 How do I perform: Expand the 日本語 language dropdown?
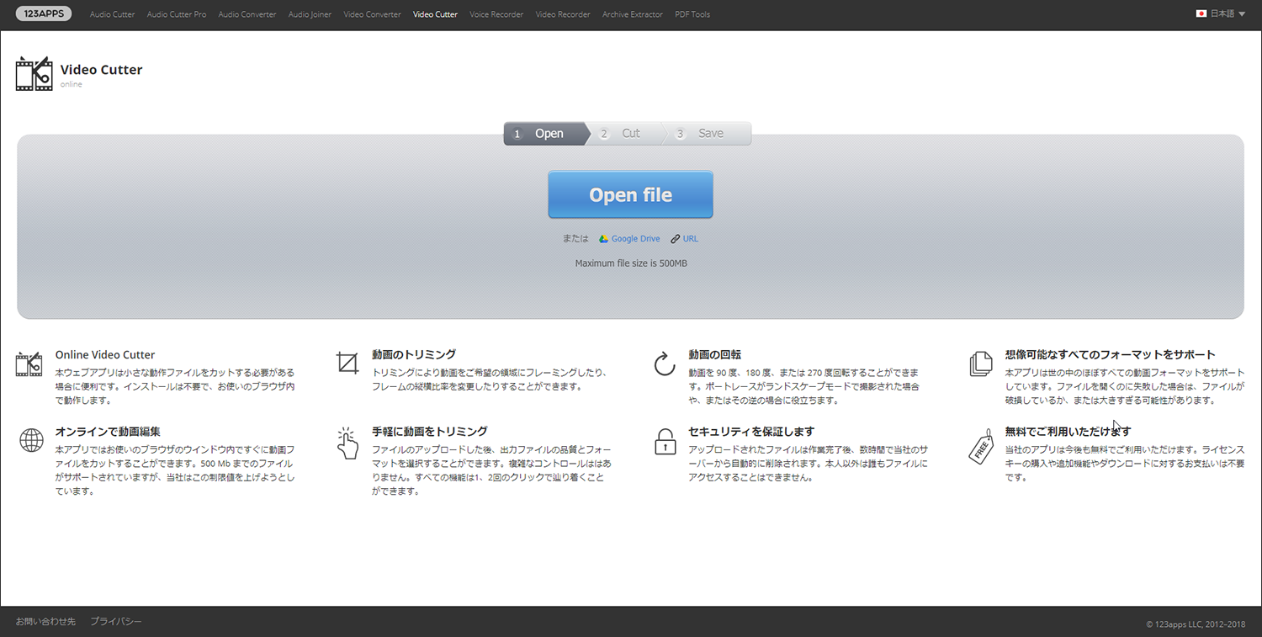coord(1221,14)
